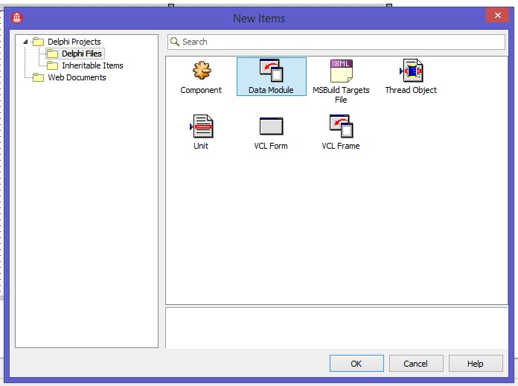Select the VCL Frame icon
Screen dimensions: 518x386
[x=342, y=126]
